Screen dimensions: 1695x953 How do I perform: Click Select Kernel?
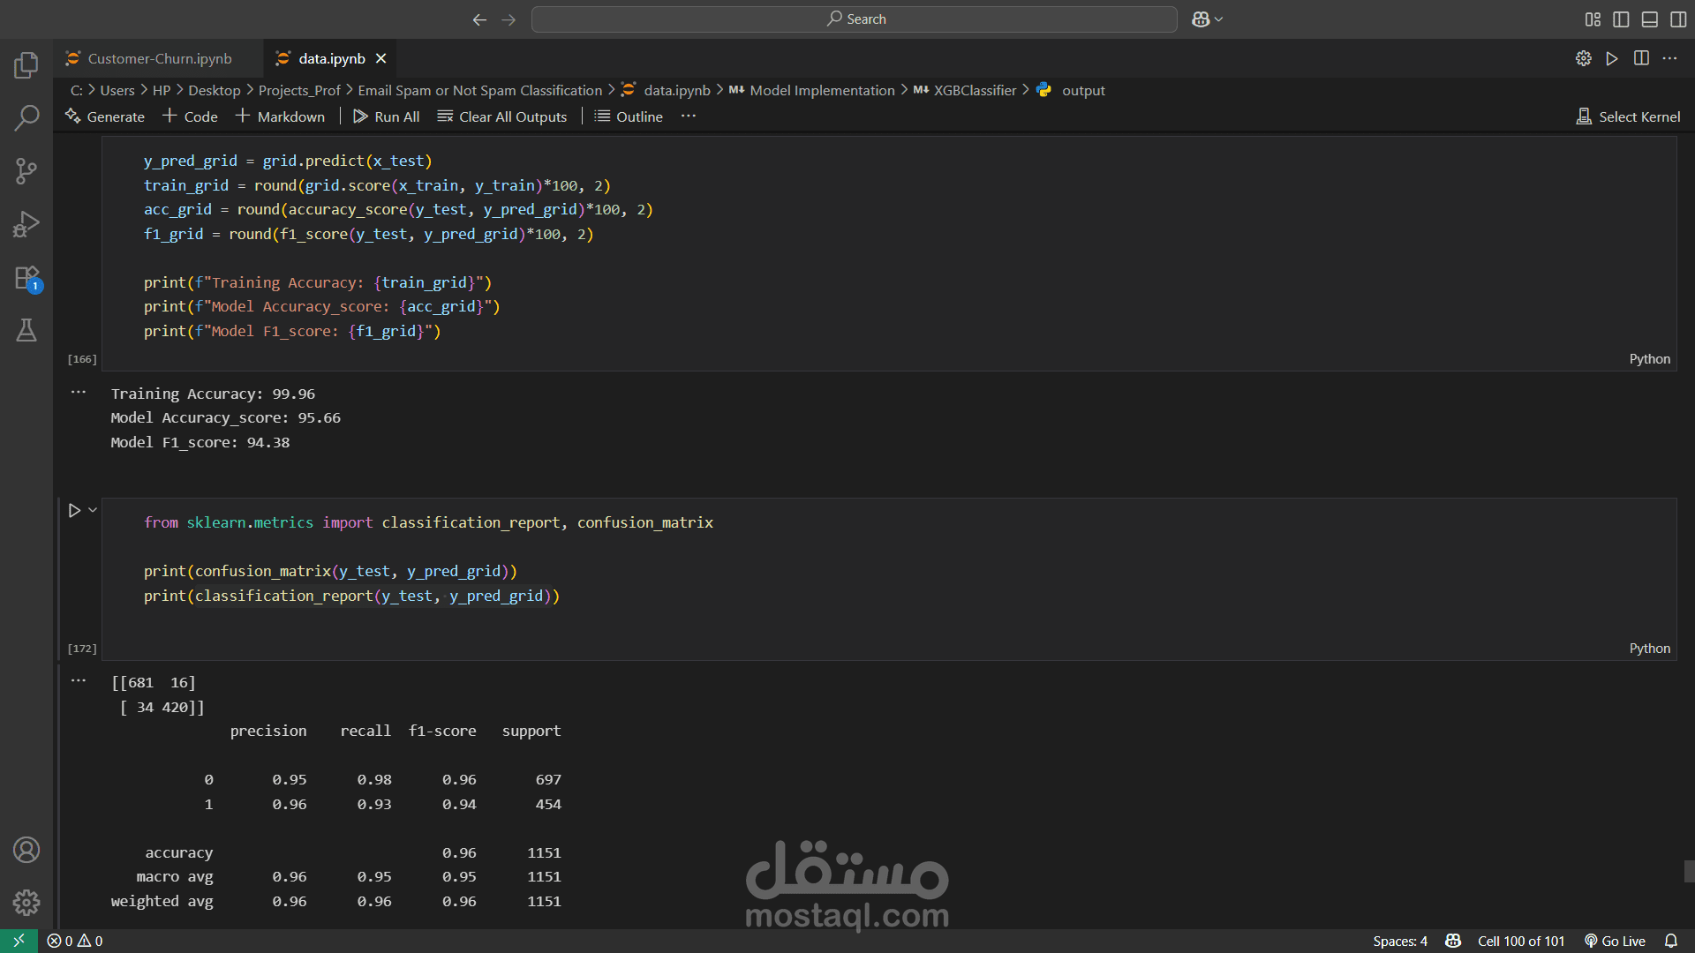[x=1628, y=116]
